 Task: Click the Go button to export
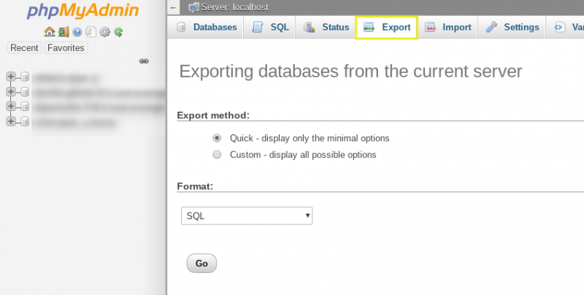click(x=201, y=264)
